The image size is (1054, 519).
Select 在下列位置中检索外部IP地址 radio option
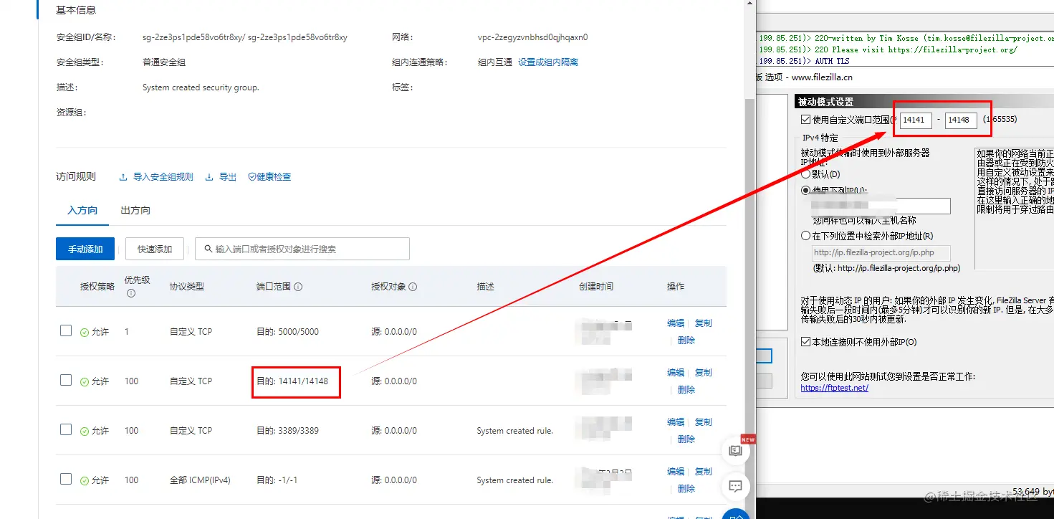point(806,236)
